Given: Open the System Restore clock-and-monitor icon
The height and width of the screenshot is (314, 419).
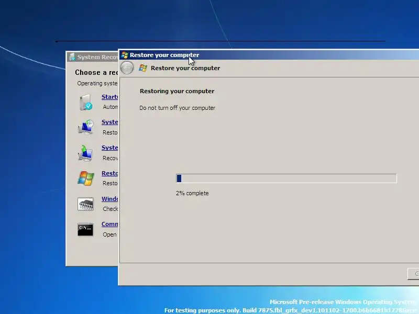Looking at the screenshot, I should 86,127.
